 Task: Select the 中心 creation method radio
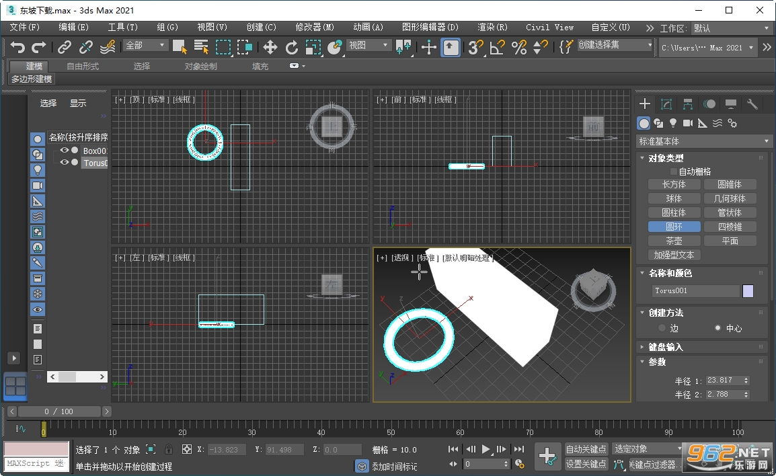[717, 328]
